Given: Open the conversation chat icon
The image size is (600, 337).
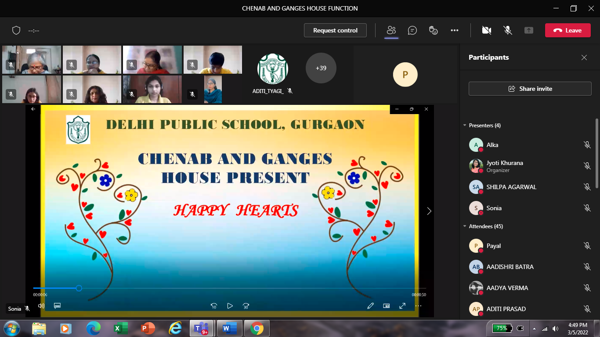Looking at the screenshot, I should [412, 30].
